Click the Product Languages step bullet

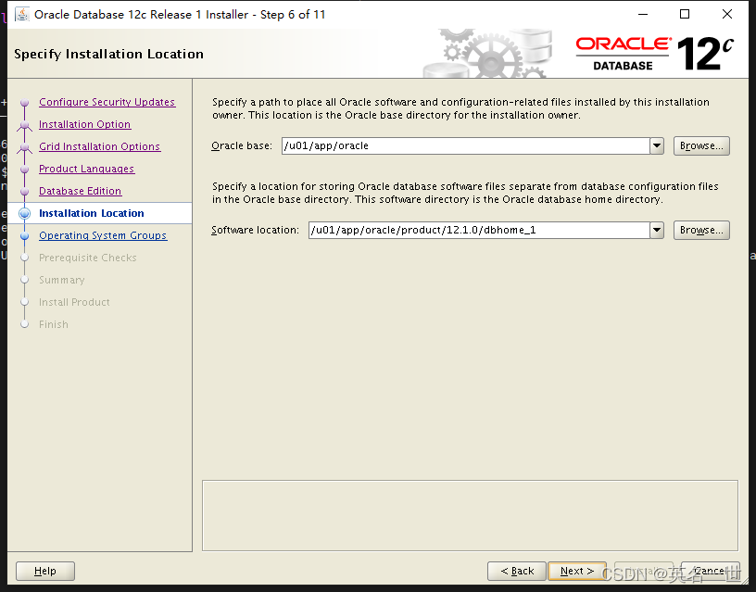click(25, 169)
